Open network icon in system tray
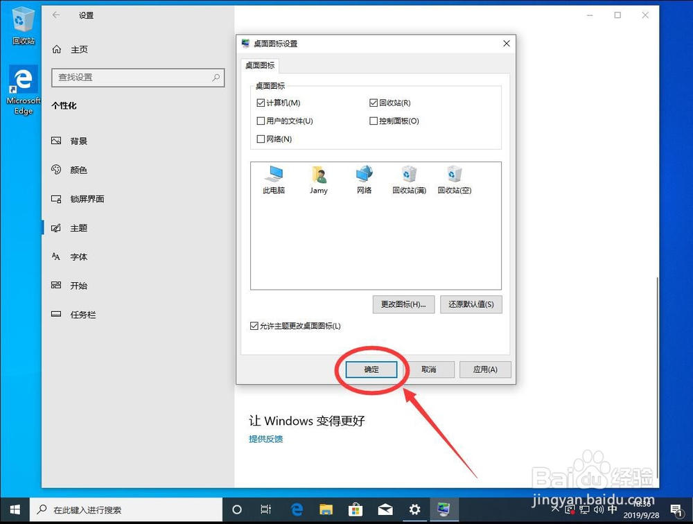 tap(584, 510)
